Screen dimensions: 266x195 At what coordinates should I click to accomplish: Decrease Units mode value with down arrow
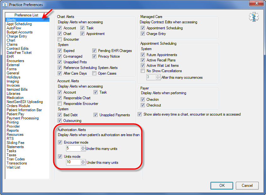tap(83, 163)
